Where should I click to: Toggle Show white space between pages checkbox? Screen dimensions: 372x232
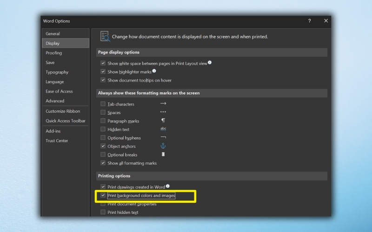[103, 63]
